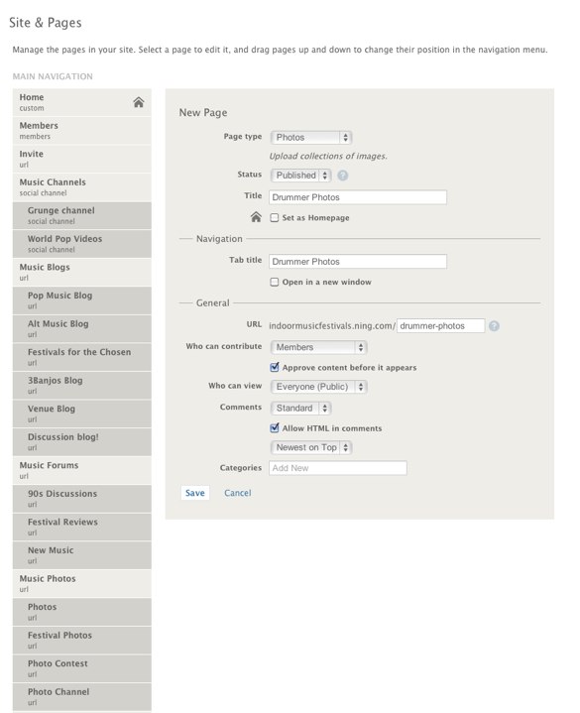The width and height of the screenshot is (580, 713).
Task: Select World Pop Videos subpage
Action: click(82, 244)
